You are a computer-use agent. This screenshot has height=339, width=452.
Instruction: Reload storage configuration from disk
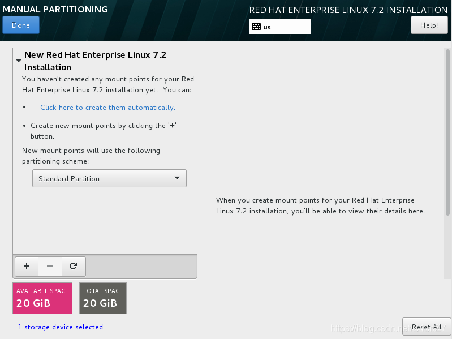(74, 266)
